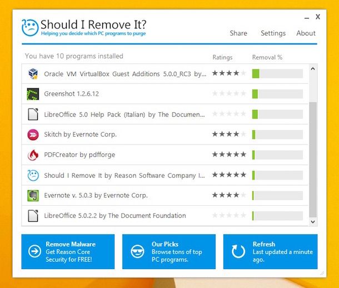This screenshot has height=288, width=339.
Task: Click the empty stars for LibreOffice Help Pack
Action: [229, 113]
